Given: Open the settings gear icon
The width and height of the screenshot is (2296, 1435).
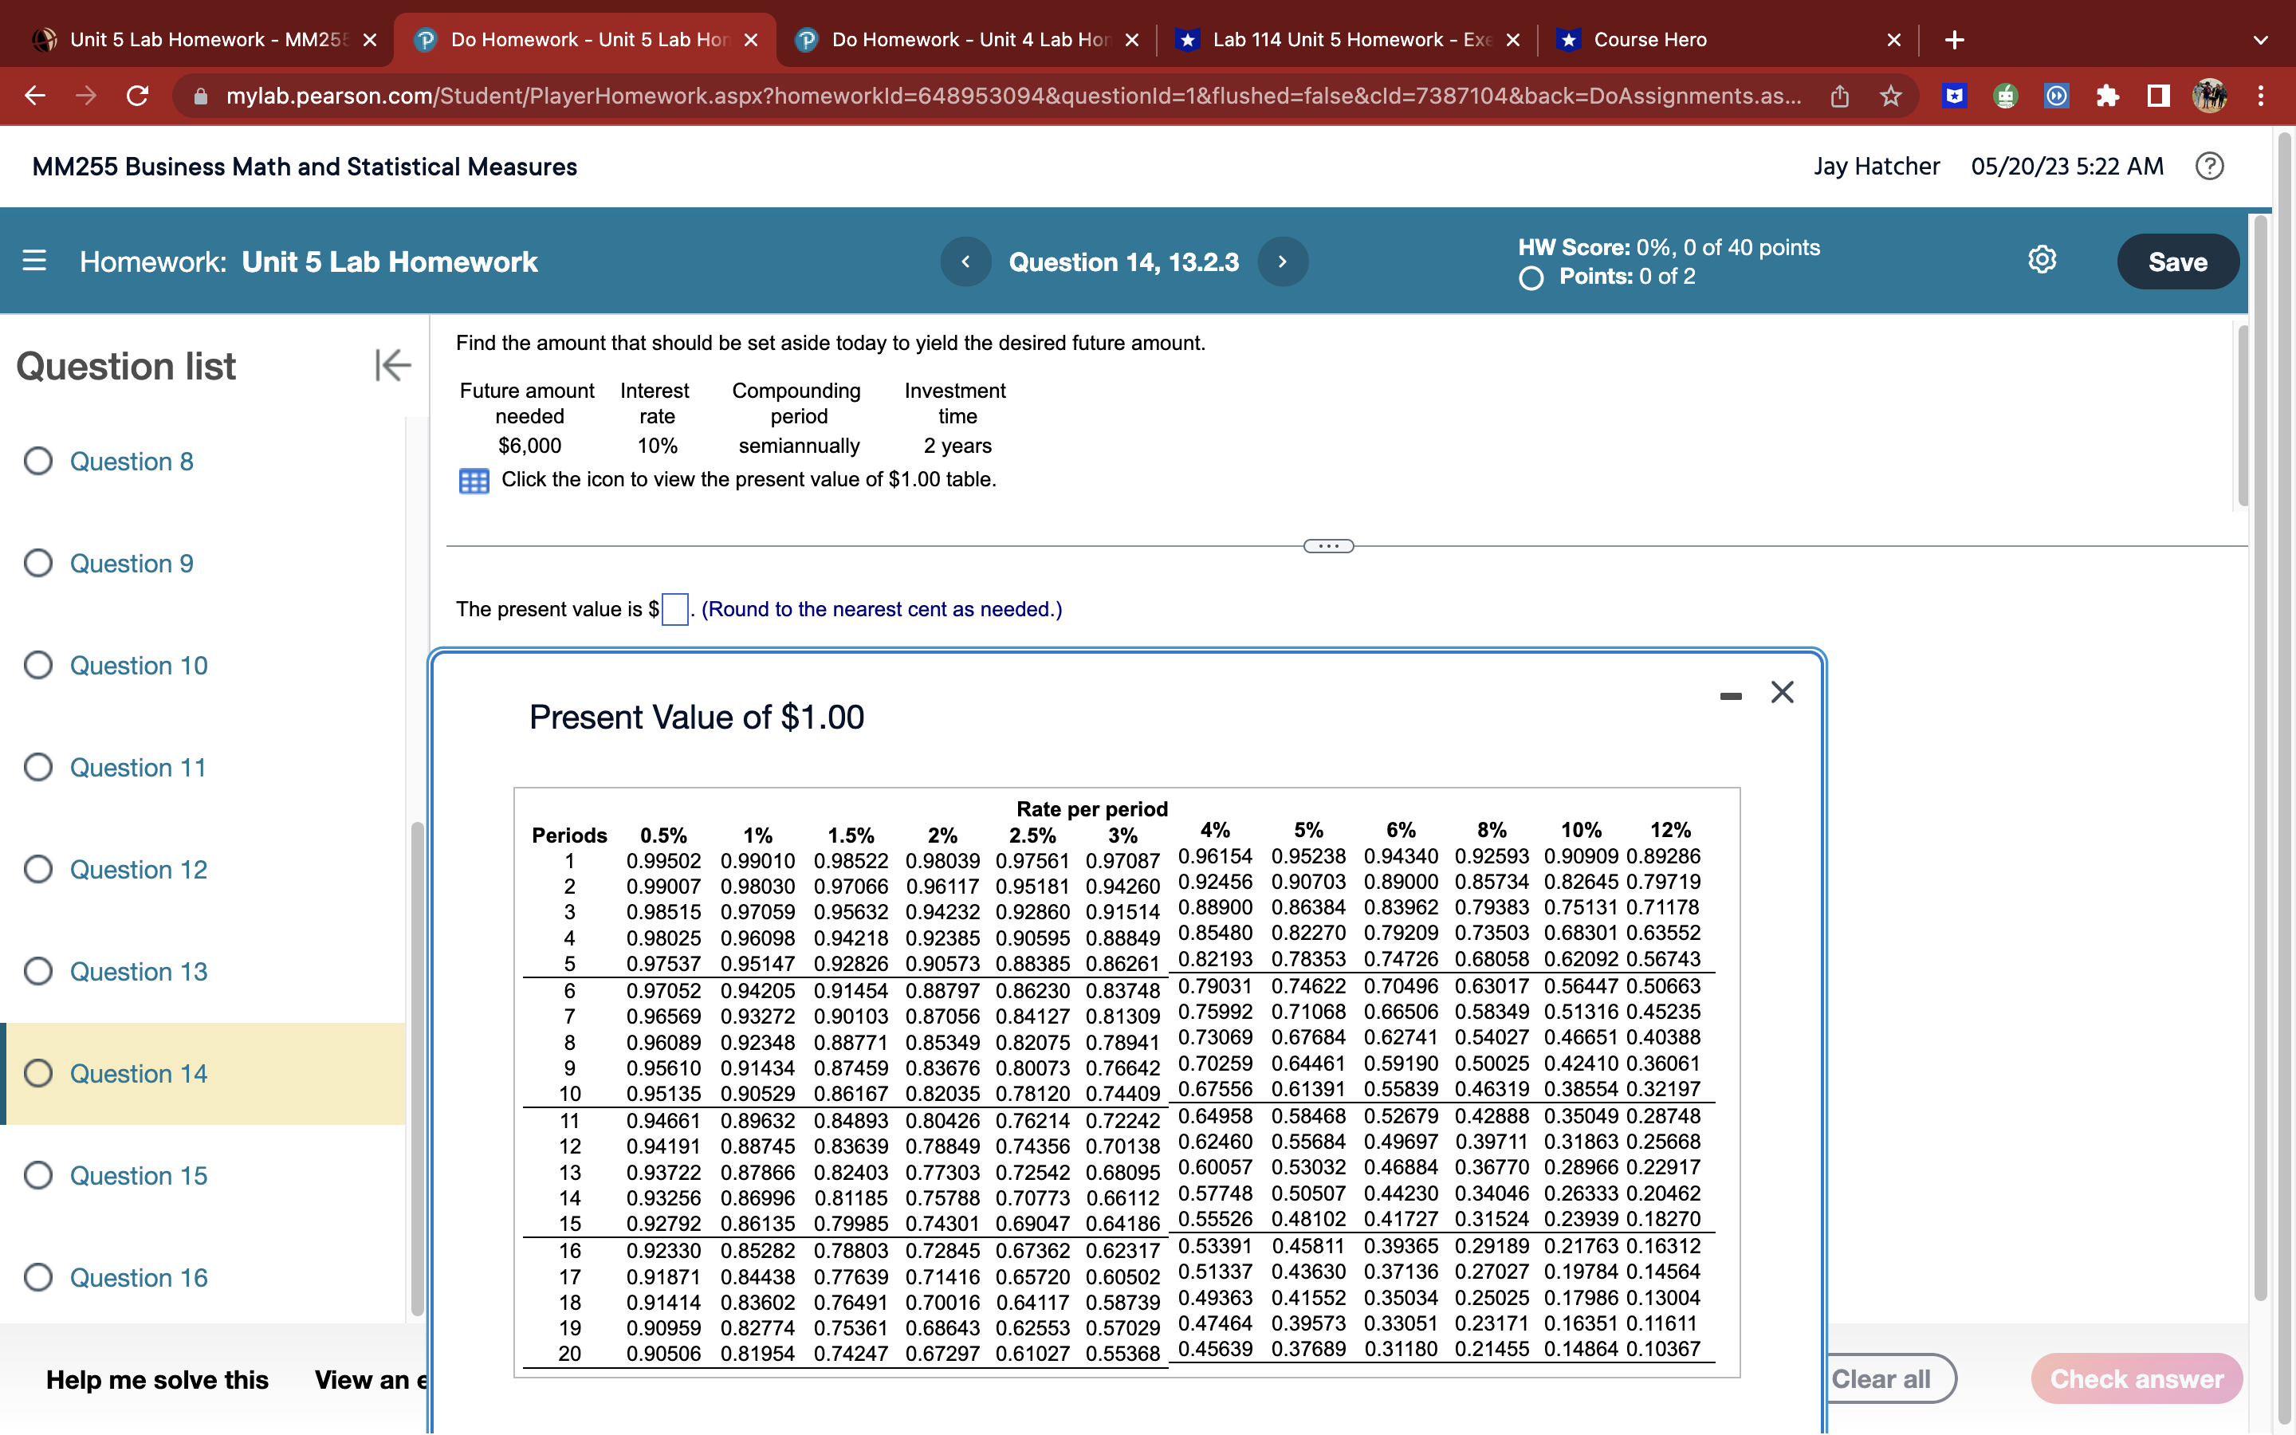Looking at the screenshot, I should tap(2042, 260).
